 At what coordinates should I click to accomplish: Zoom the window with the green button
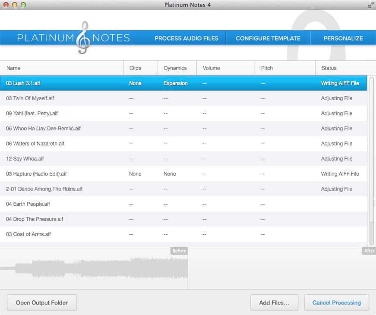(x=23, y=5)
